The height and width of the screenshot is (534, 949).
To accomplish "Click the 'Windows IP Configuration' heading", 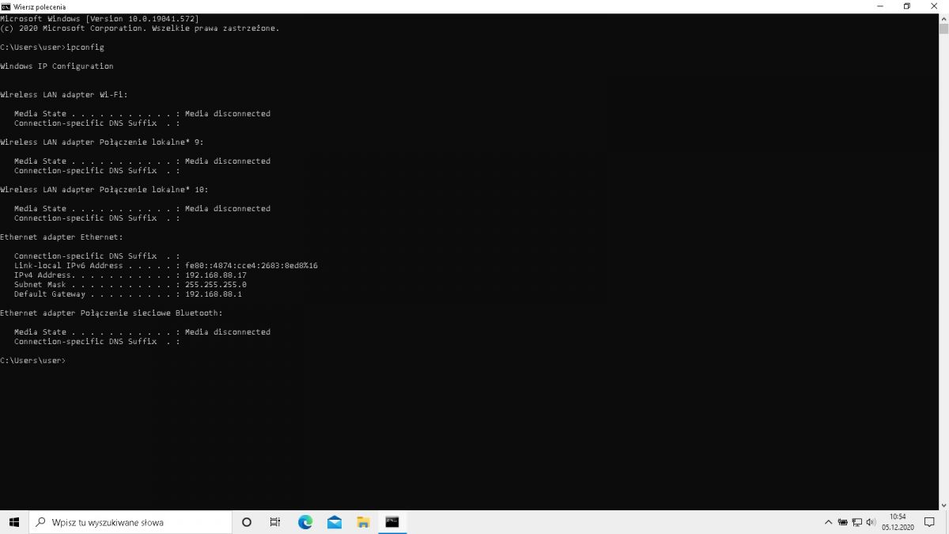I will (57, 66).
